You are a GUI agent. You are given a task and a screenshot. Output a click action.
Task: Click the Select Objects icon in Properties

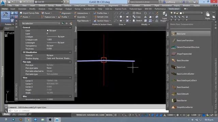[67, 23]
